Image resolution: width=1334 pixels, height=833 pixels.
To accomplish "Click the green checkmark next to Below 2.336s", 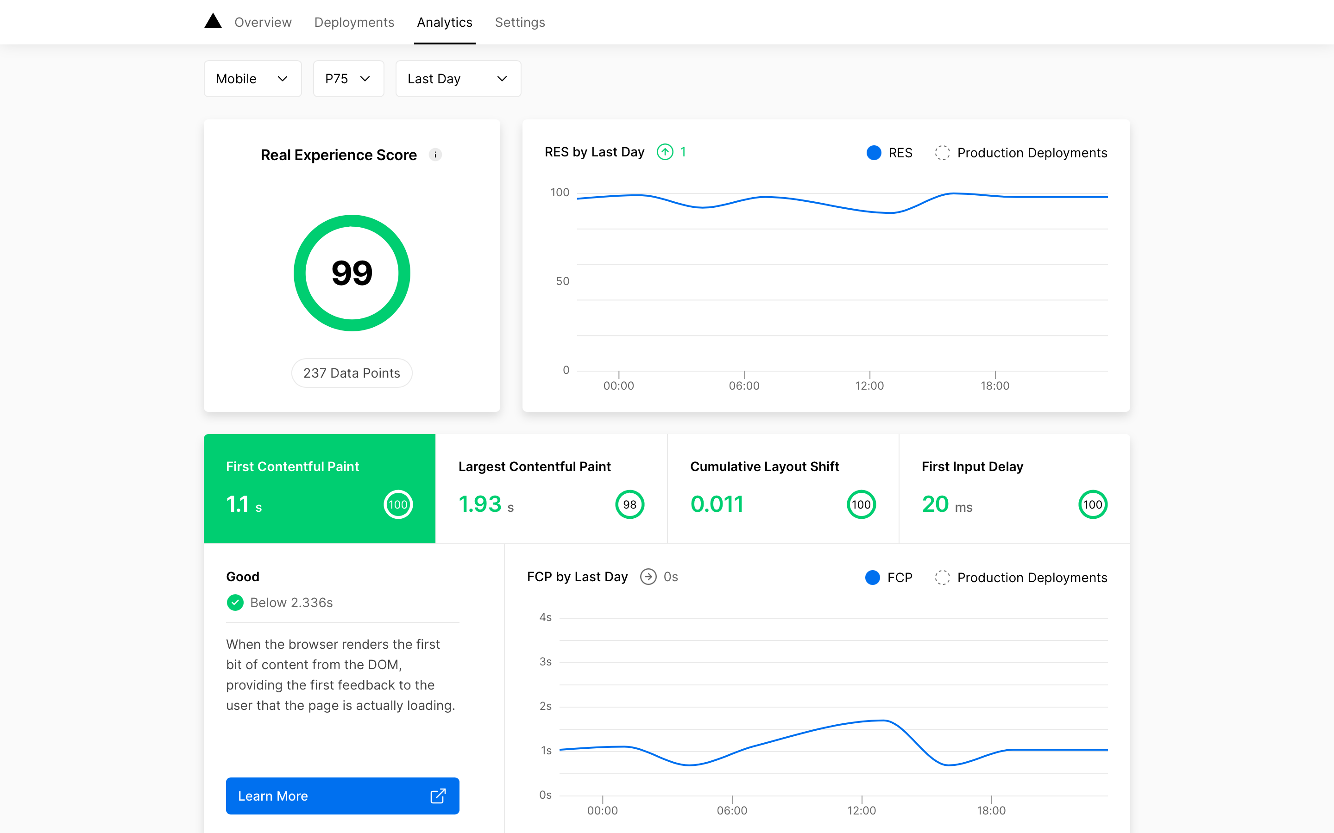I will [235, 602].
